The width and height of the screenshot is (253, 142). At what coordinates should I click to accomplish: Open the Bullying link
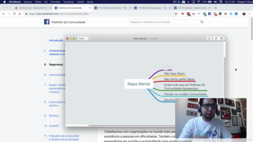click(54, 116)
